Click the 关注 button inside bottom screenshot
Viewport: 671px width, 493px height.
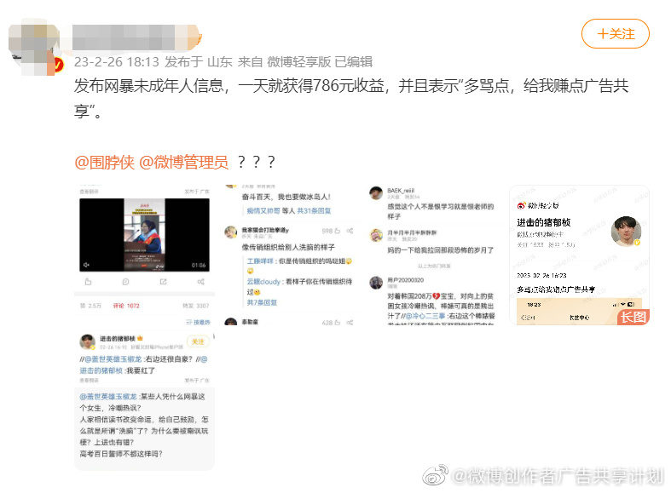[198, 341]
